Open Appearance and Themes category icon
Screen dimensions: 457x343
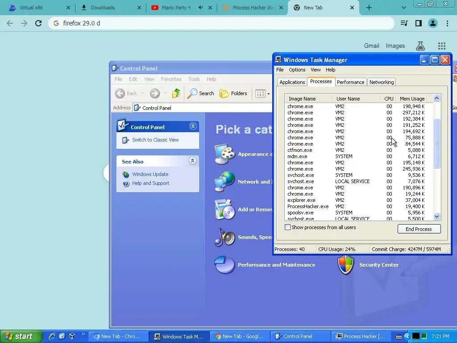click(225, 154)
